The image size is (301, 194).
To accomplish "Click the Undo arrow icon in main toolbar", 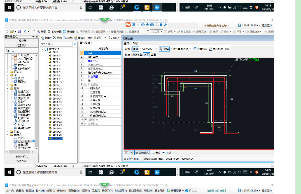I will (x=25, y=31).
